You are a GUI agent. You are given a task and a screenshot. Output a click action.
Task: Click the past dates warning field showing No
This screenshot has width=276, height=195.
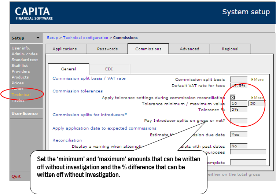(239, 146)
